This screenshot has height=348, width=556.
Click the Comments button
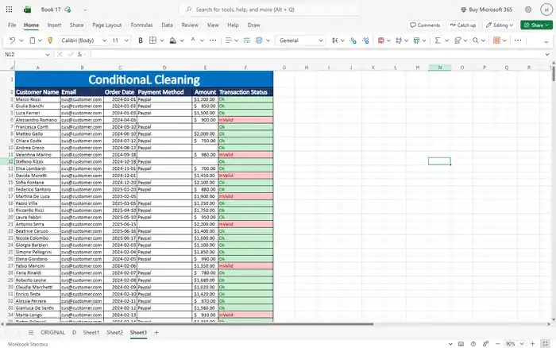coord(425,25)
